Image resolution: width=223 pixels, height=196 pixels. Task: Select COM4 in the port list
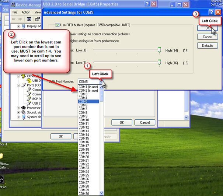click(x=89, y=98)
